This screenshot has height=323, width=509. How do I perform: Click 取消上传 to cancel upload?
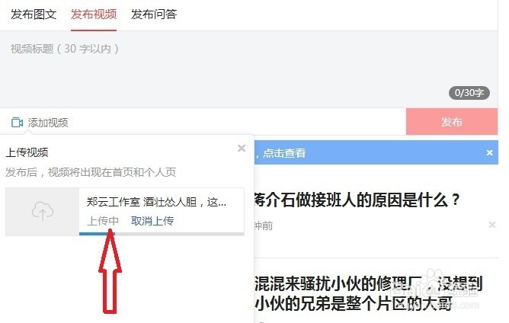[x=152, y=221]
